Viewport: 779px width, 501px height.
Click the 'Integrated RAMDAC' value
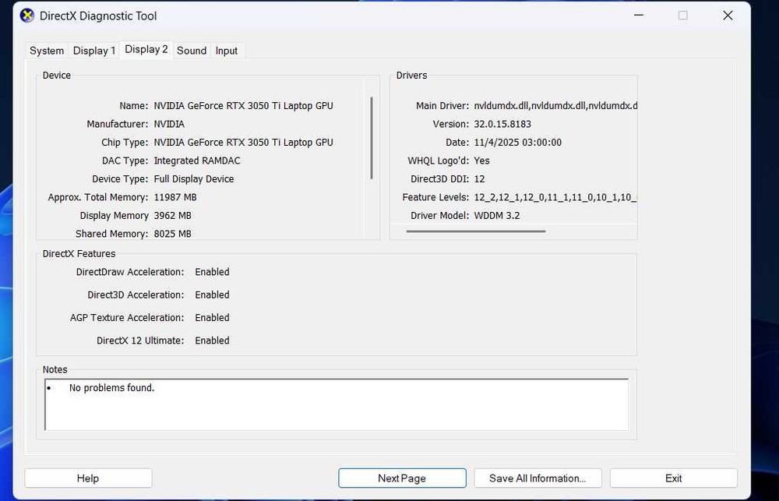tap(197, 161)
